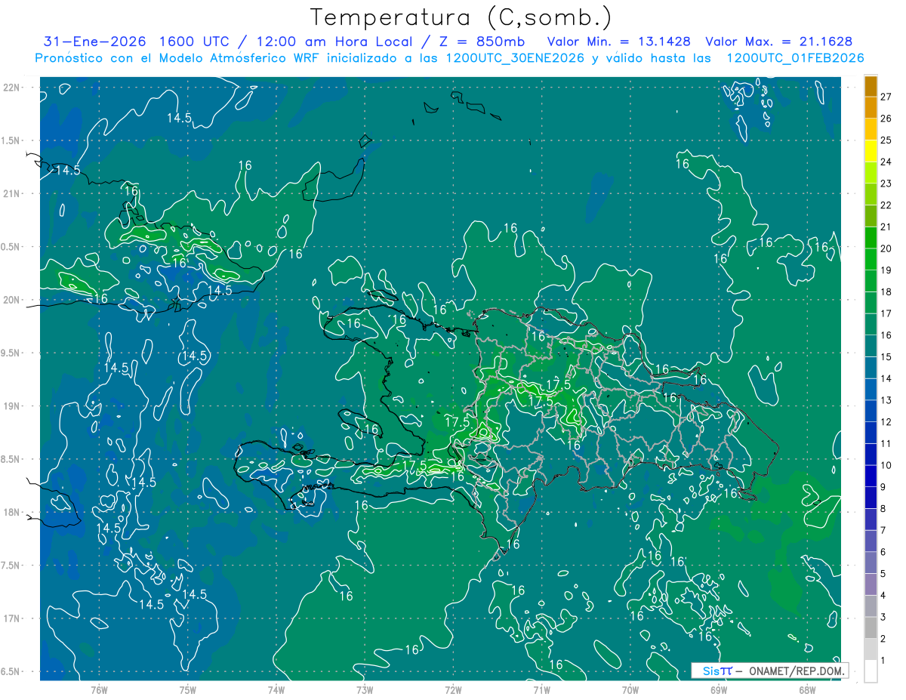The image size is (906, 700).
Task: Click the latitude label "17N"
Action: pos(11,618)
